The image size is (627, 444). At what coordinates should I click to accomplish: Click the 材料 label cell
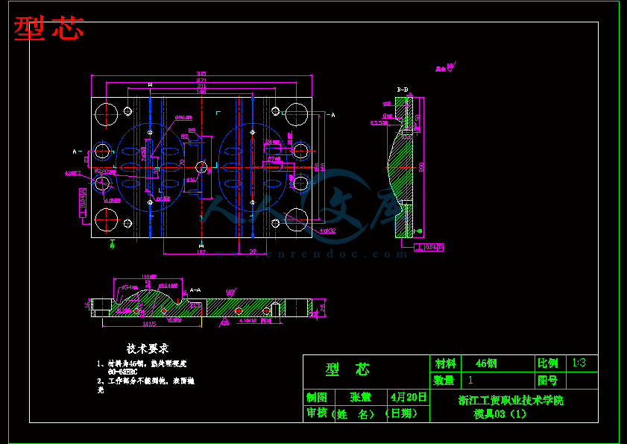[445, 363]
